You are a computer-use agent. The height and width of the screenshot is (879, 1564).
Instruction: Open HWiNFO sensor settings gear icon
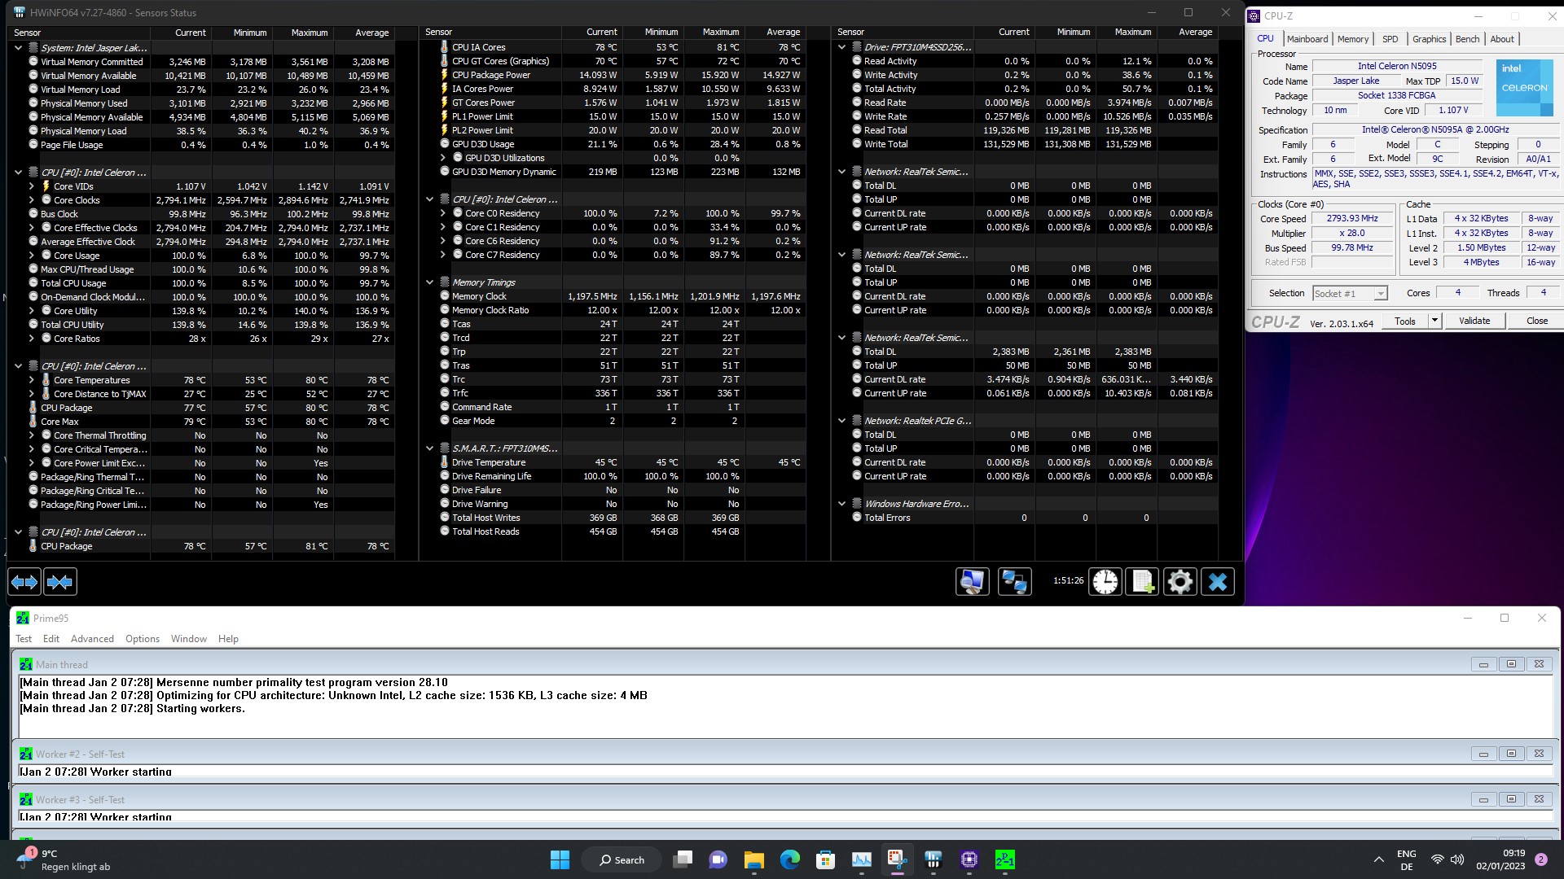(1180, 581)
